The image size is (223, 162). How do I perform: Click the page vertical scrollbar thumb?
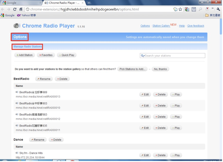(221, 27)
